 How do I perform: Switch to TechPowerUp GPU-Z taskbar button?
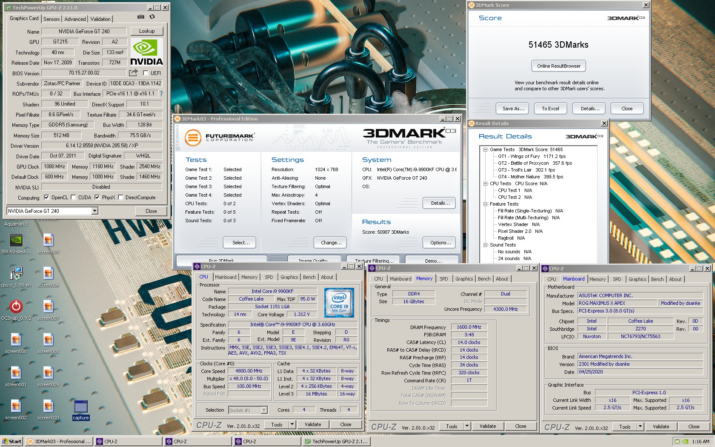pyautogui.click(x=336, y=441)
